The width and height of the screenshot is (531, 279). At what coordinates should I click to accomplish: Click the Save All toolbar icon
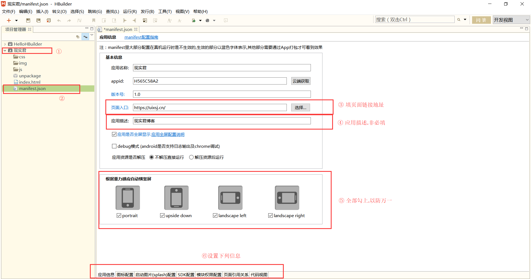point(38,20)
